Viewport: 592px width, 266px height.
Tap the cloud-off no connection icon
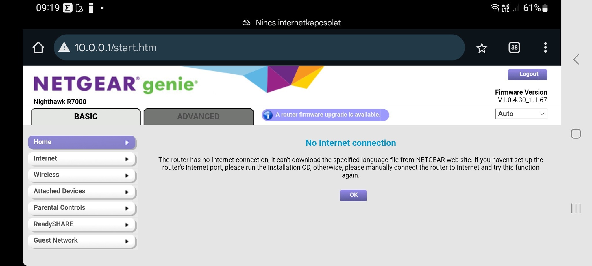pos(246,23)
